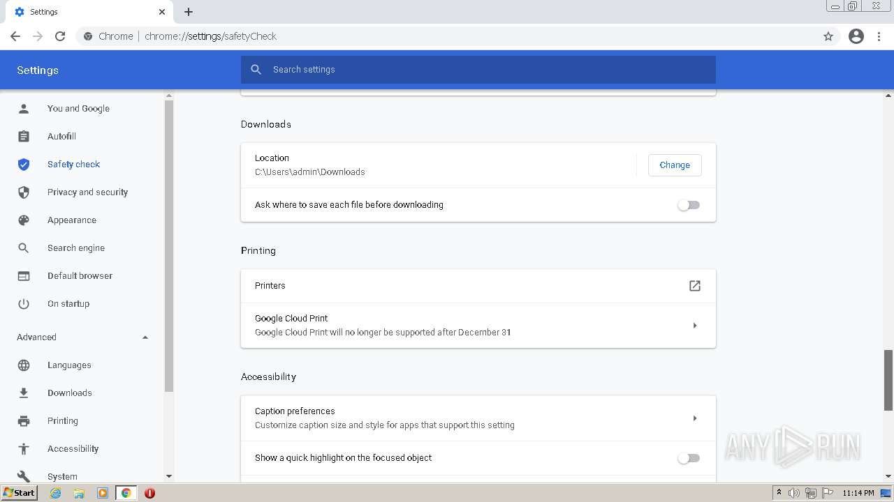894x502 pixels.
Task: Click the Downloads arrow icon in sidebar
Action: [24, 393]
